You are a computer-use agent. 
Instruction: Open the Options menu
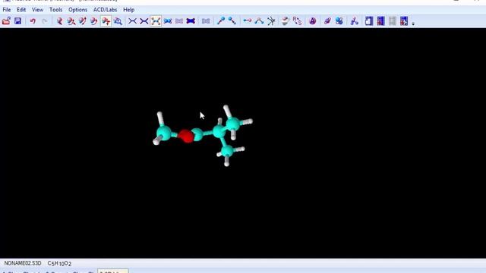tap(77, 10)
